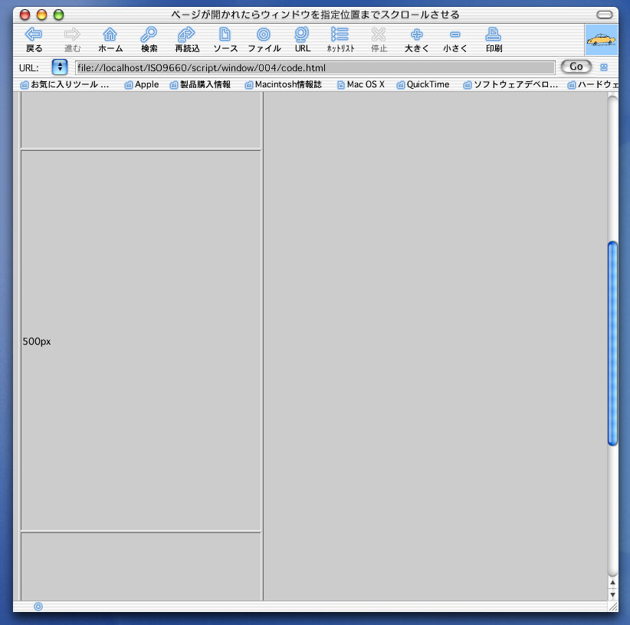Open the Macintosh情報誌 bookmark folder

pyautogui.click(x=284, y=85)
